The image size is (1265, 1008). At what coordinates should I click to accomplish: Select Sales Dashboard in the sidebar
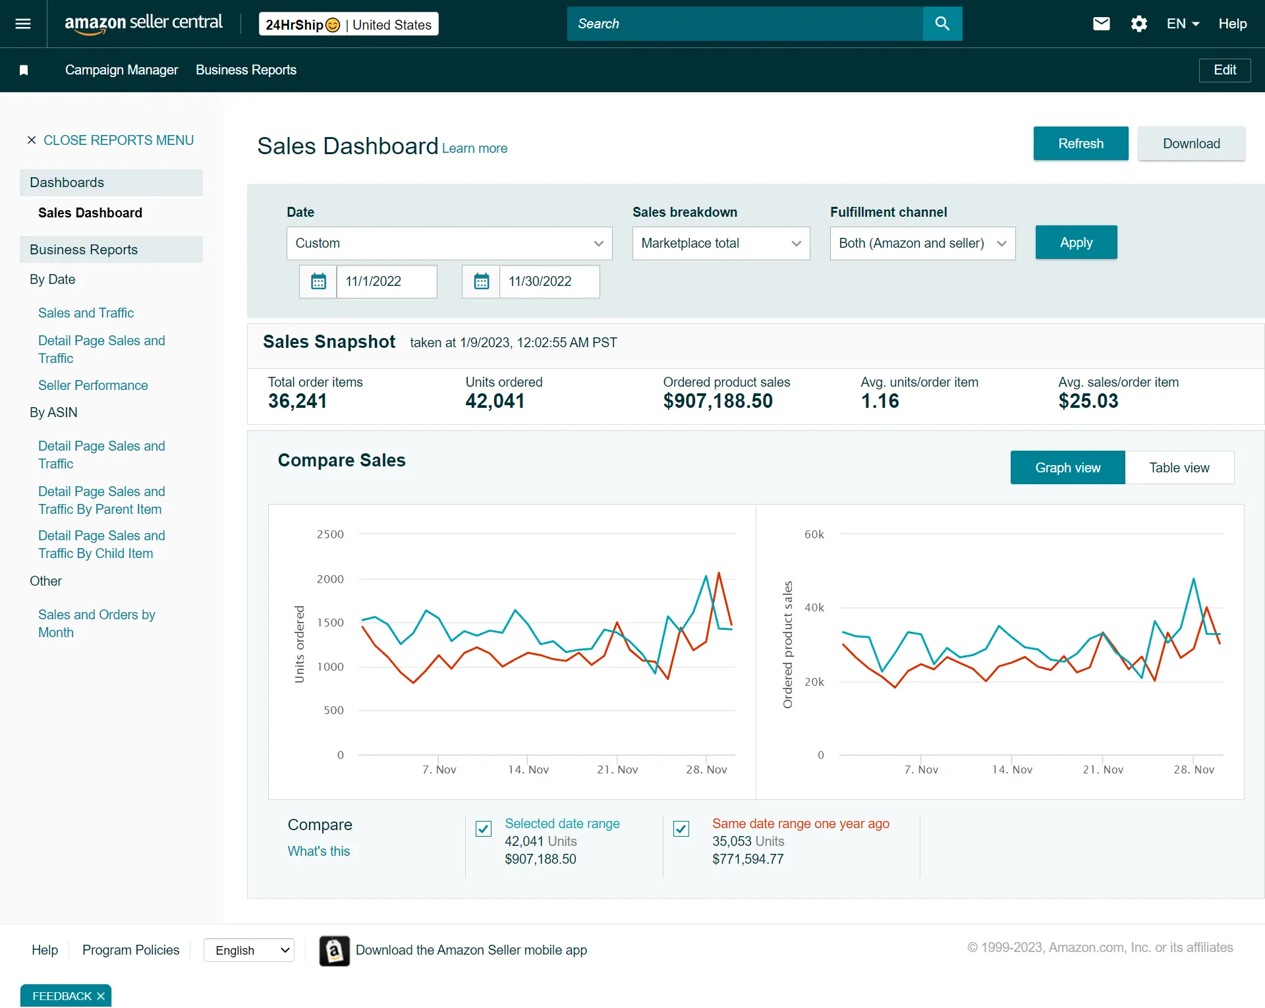coord(90,213)
